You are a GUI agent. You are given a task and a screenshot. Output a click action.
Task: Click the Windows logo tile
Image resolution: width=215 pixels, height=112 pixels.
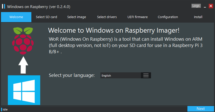pos(24,90)
